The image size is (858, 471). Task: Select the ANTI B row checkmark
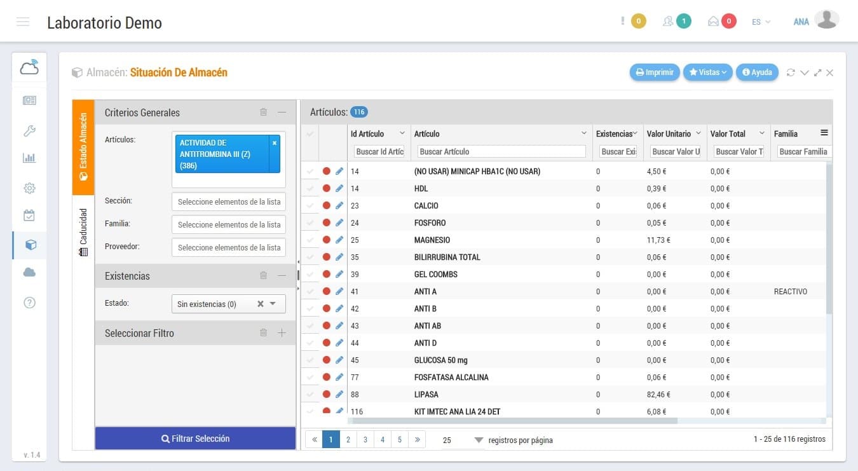coord(310,308)
